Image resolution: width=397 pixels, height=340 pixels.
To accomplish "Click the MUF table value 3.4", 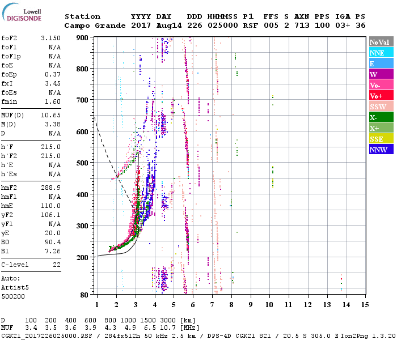I will [31, 328].
